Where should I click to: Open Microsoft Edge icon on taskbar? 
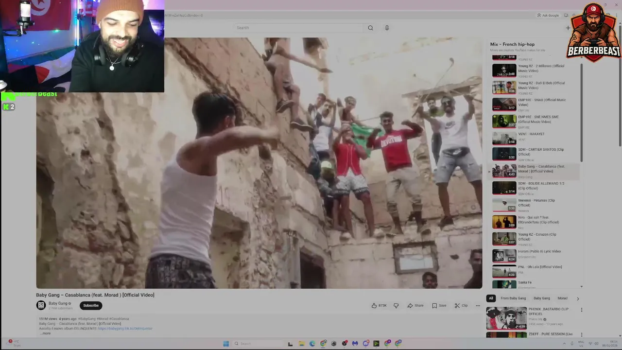[x=312, y=343]
